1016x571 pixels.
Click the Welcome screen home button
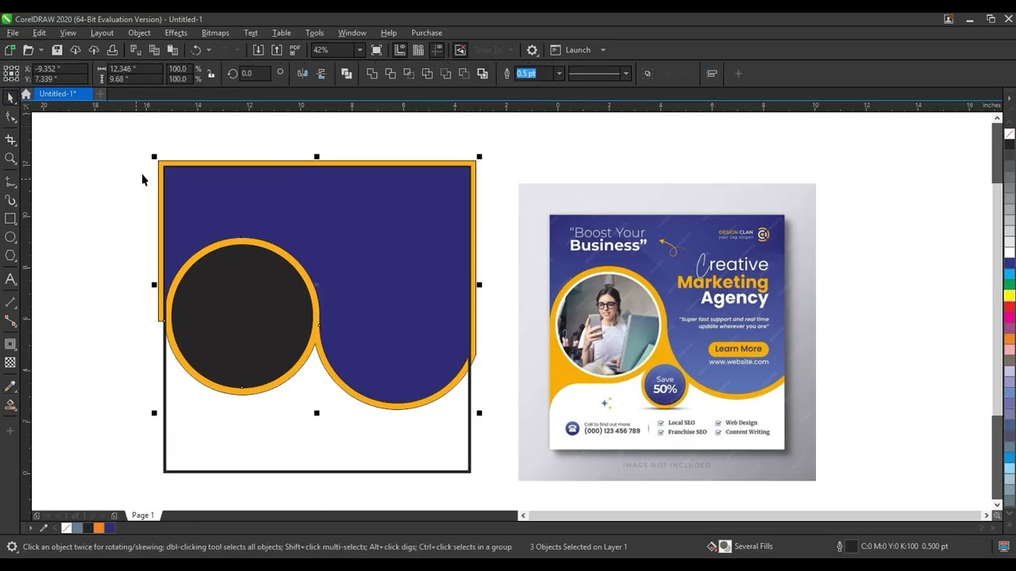[x=25, y=94]
